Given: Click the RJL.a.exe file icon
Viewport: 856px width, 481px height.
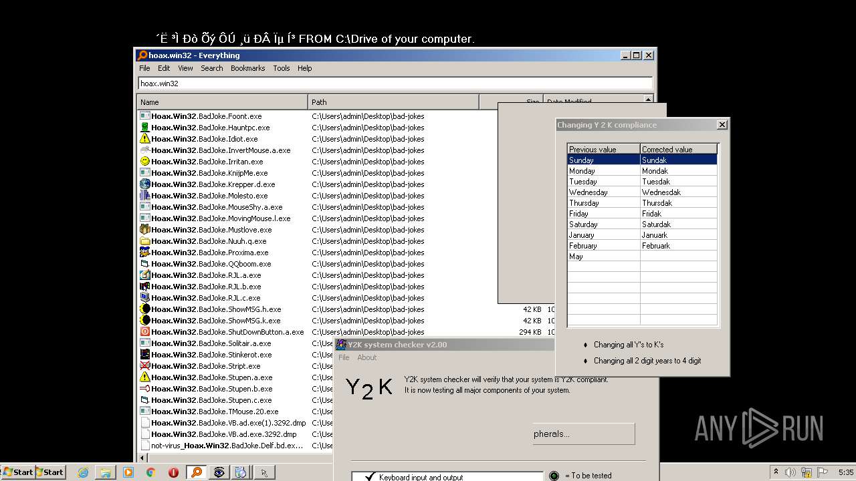Looking at the screenshot, I should click(x=144, y=275).
